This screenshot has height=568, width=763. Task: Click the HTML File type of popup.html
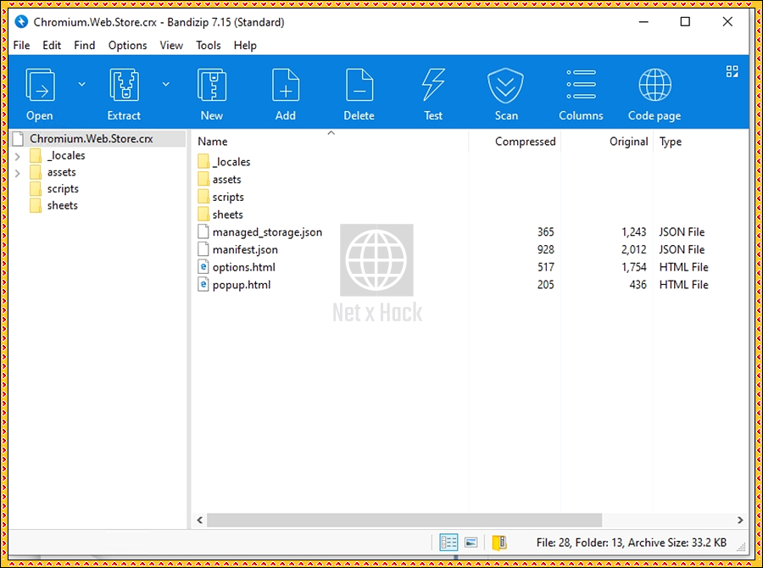coord(683,284)
